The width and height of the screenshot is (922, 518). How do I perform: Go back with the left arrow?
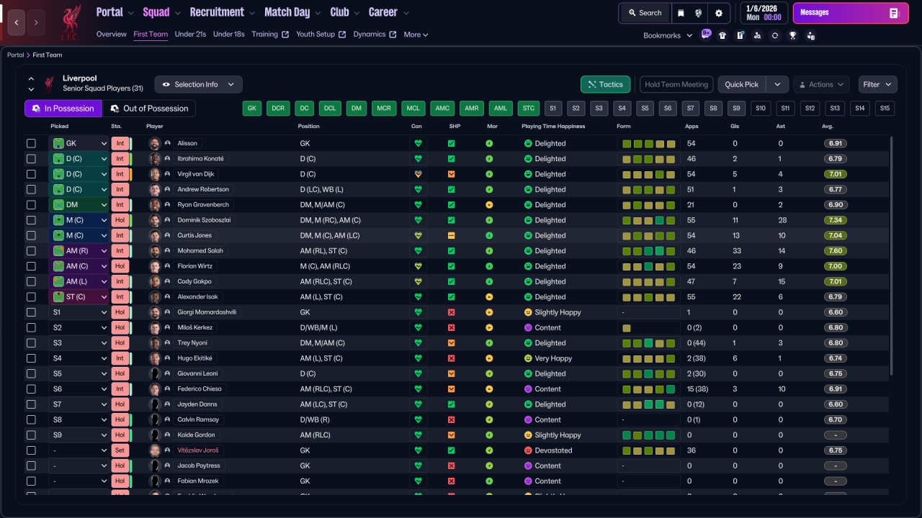(17, 22)
